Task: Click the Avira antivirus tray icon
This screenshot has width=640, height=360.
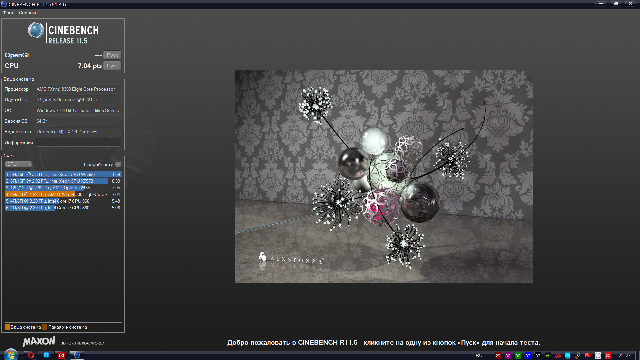Action: 608,356
